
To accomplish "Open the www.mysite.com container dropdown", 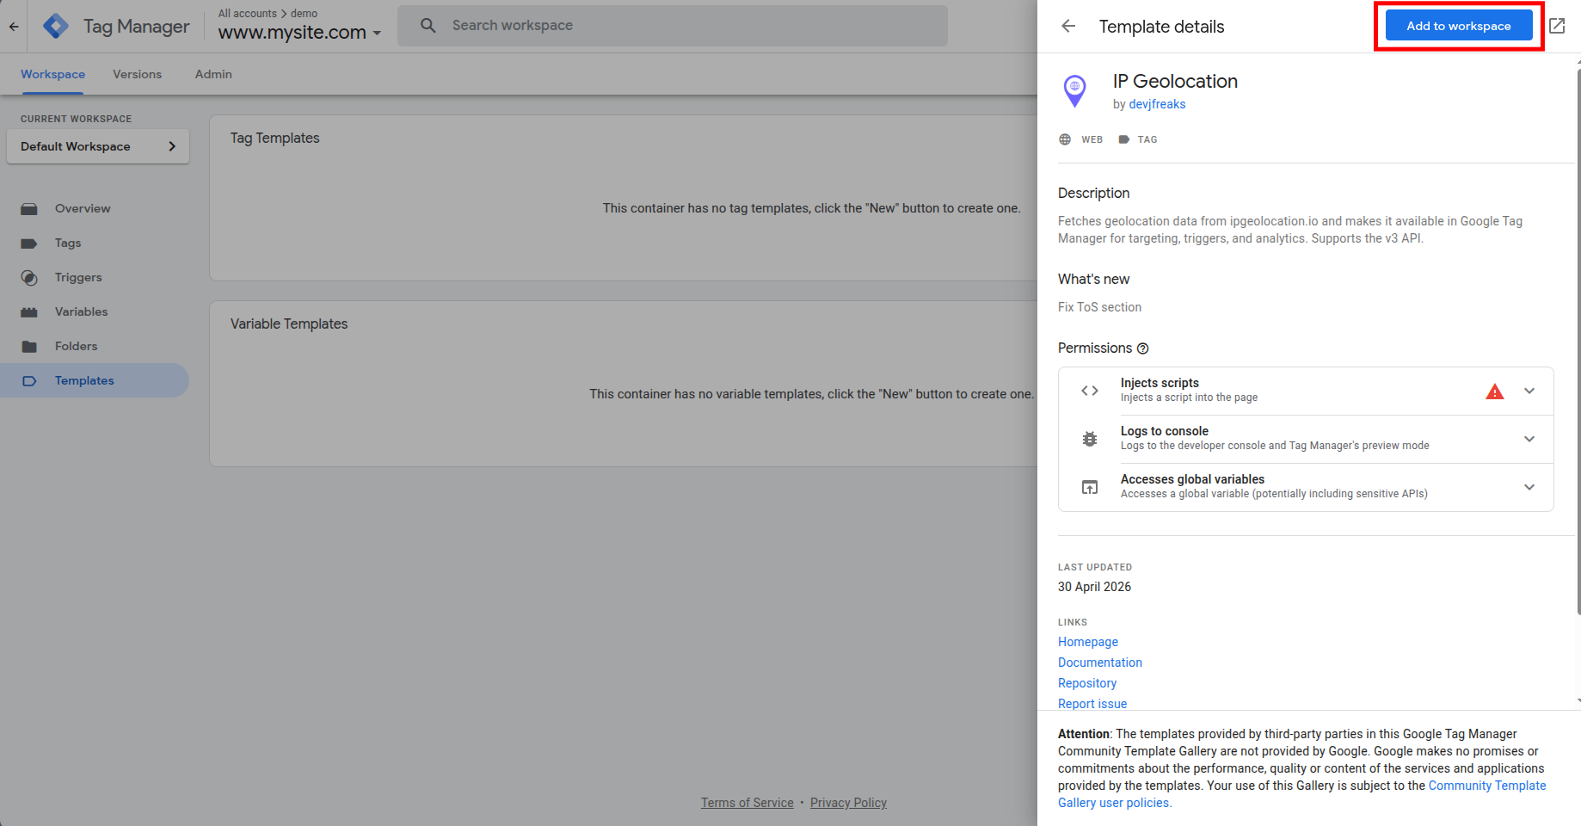I will [x=299, y=33].
